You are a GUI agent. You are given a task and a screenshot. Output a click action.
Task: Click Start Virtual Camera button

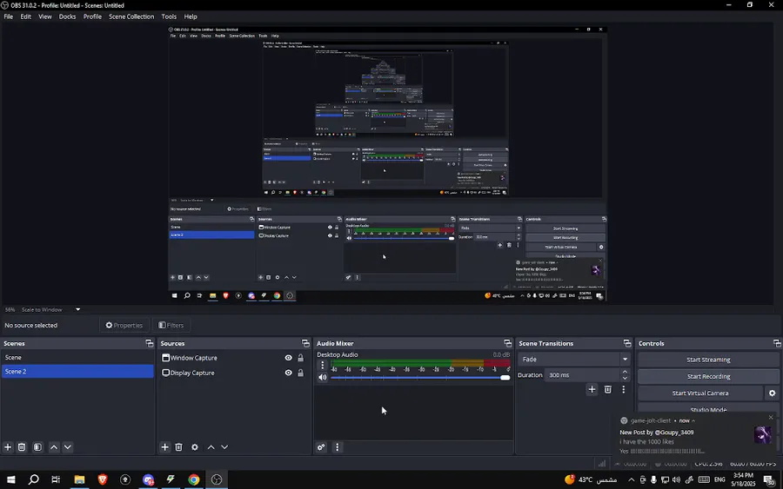tap(700, 393)
